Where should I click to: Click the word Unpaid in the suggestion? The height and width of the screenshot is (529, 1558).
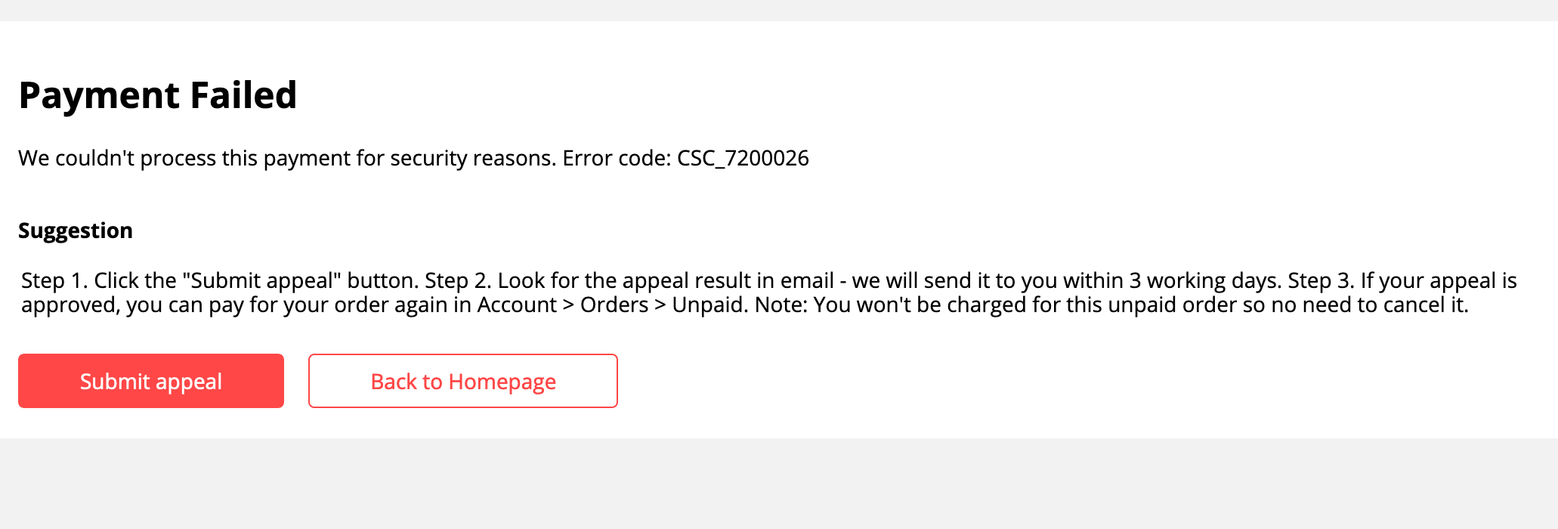coord(708,305)
